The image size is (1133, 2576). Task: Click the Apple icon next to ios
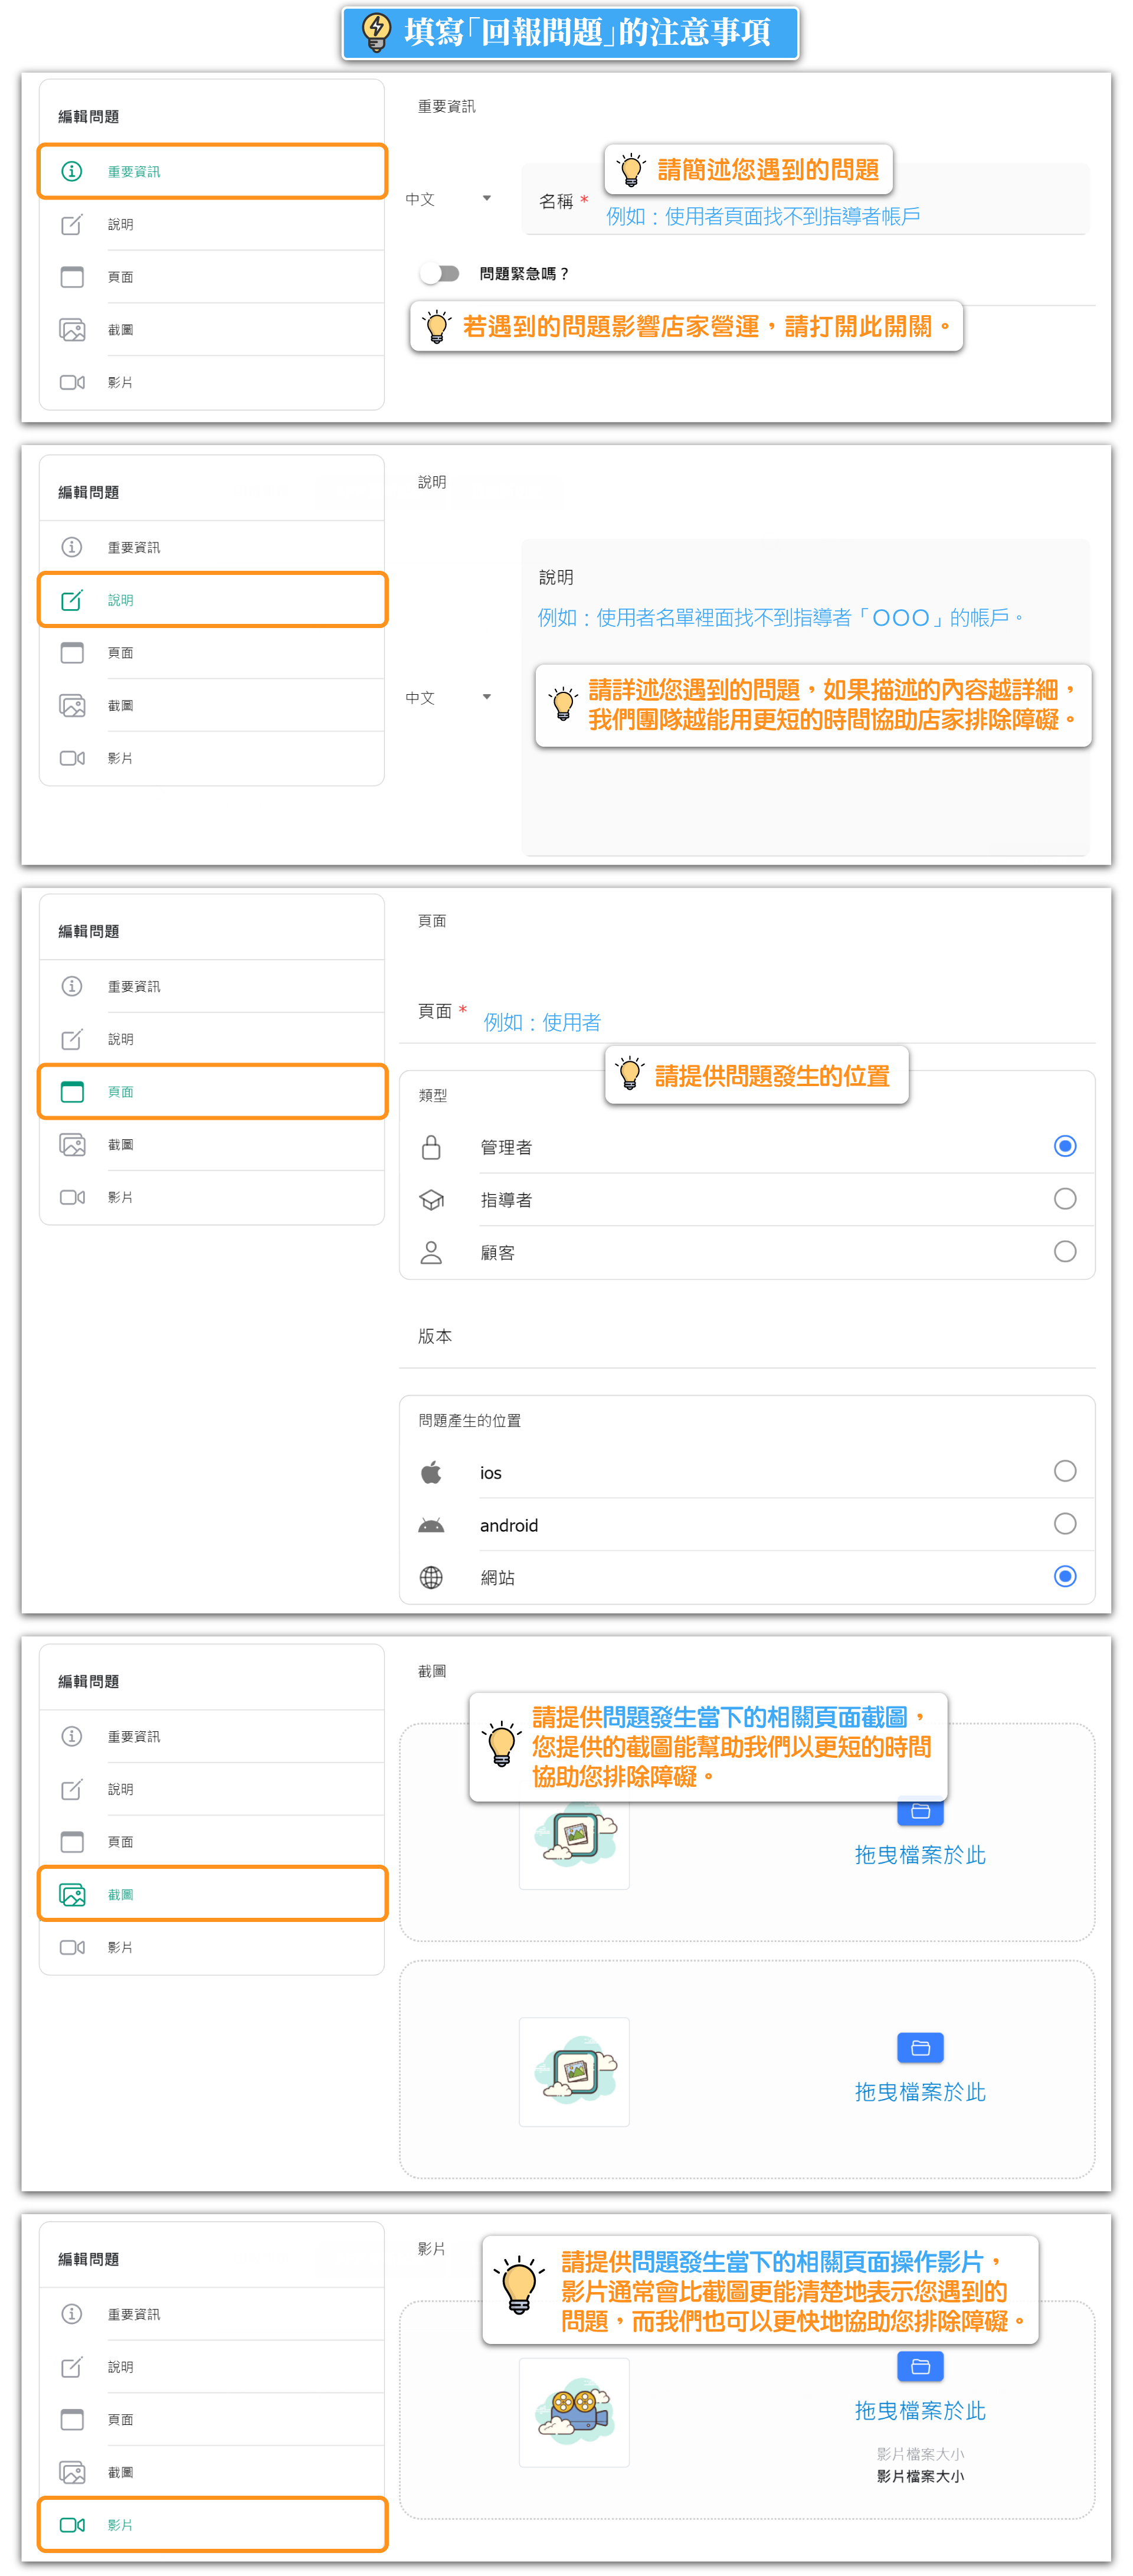tap(431, 1472)
